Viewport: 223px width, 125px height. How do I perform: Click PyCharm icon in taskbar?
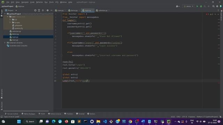coord(169,122)
